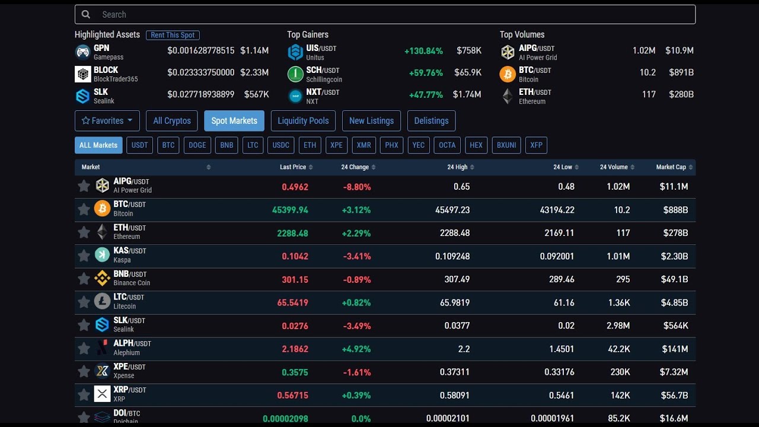
Task: Sort by 24 Volume column header
Action: (x=617, y=167)
